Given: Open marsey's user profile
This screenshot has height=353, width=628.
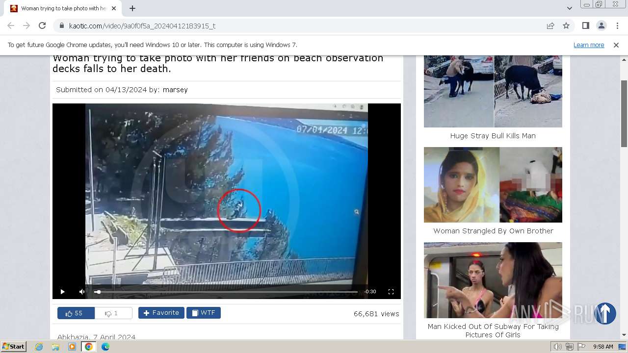Looking at the screenshot, I should (x=175, y=90).
